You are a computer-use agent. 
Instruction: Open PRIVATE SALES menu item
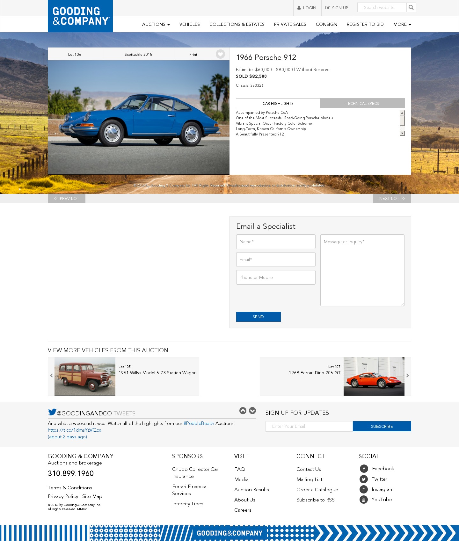pyautogui.click(x=290, y=24)
